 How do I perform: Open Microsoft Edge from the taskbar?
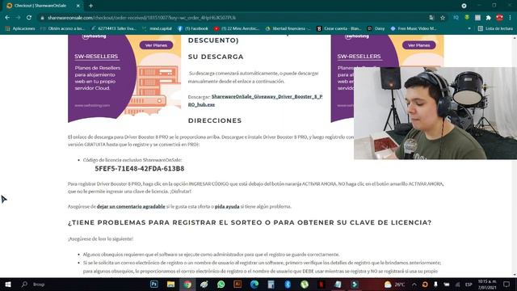tap(254, 284)
